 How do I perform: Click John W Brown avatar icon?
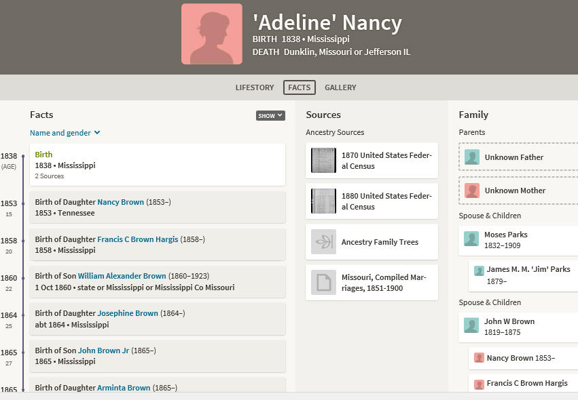(x=471, y=325)
